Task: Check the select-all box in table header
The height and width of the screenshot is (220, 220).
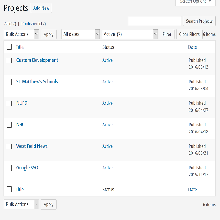Action: 9,47
